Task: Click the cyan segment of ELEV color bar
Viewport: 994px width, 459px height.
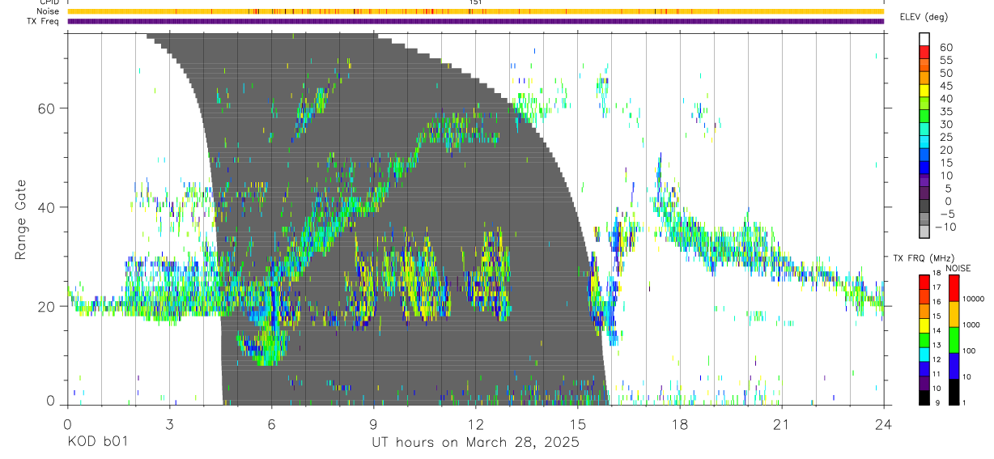Action: tap(924, 142)
